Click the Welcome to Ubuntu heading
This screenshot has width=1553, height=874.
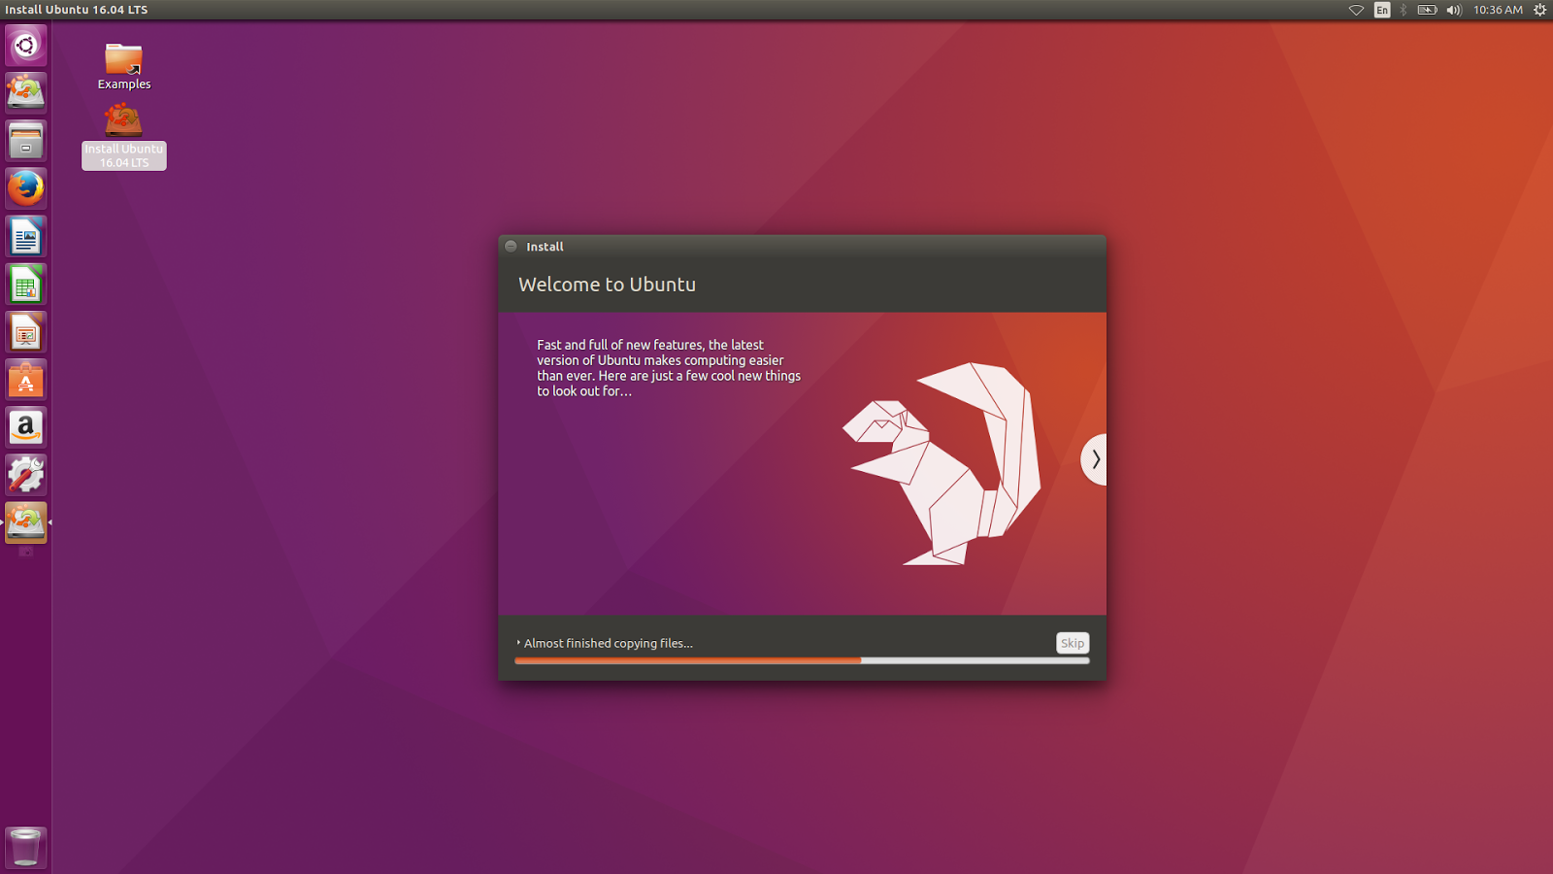point(607,285)
